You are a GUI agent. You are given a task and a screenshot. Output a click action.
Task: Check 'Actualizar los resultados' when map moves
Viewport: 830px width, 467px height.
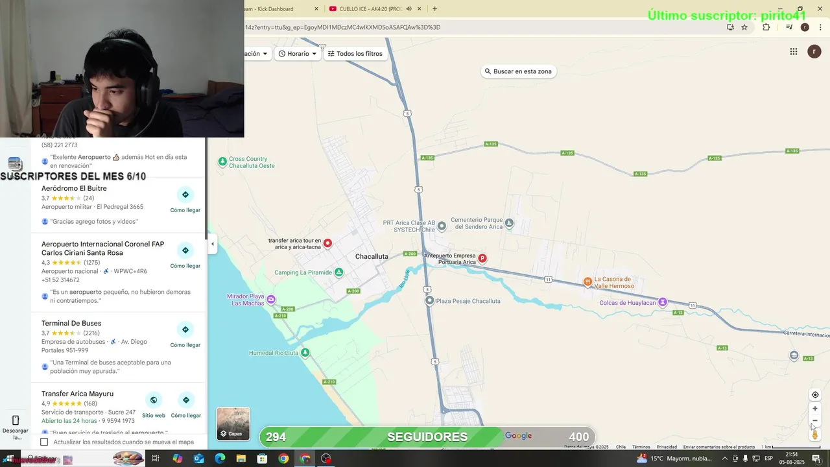(x=44, y=442)
